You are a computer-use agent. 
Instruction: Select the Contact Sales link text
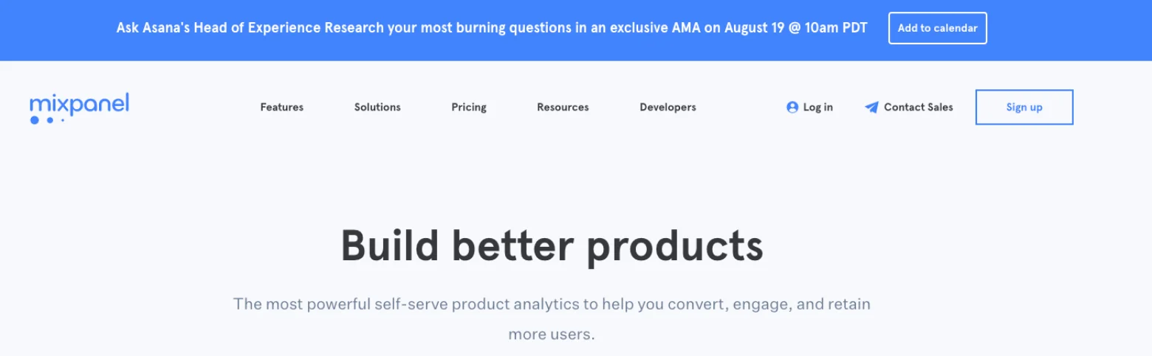(918, 108)
